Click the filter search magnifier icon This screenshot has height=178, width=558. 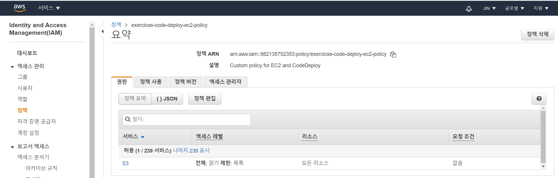coord(128,119)
